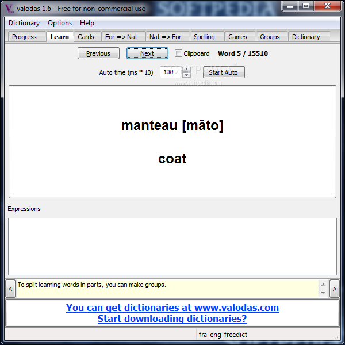345x345 pixels.
Task: Click the Previous word button
Action: coord(98,53)
